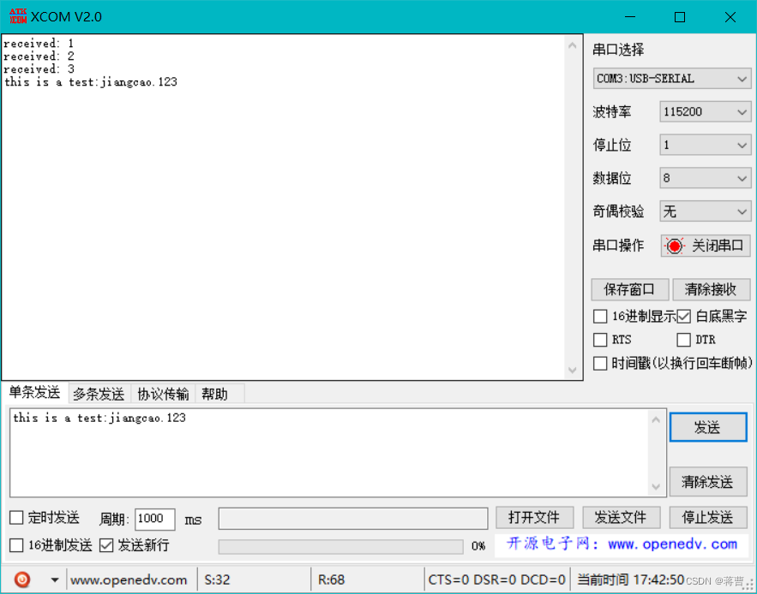Enable the RTS checkbox
This screenshot has height=594, width=757.
click(x=599, y=340)
